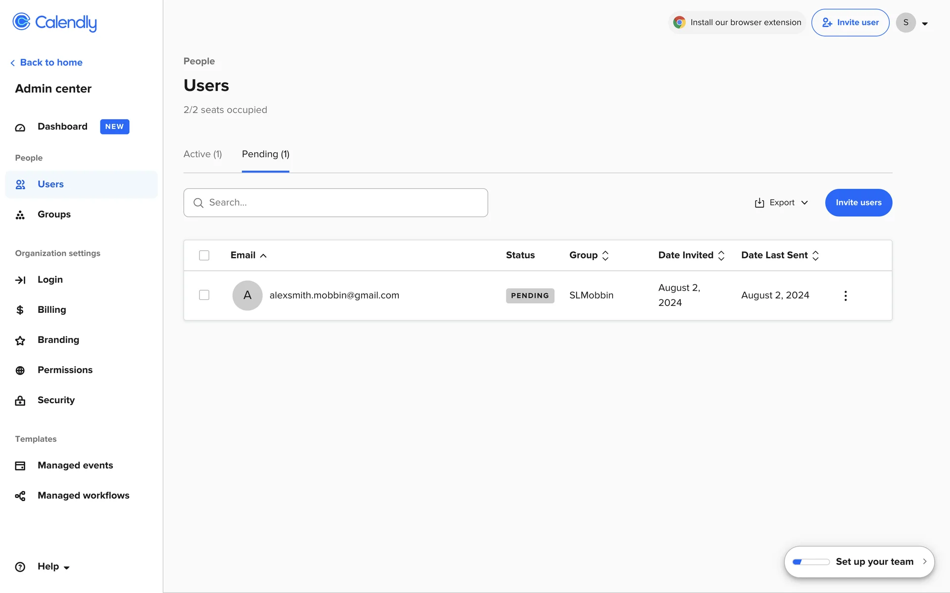
Task: Click the Calendly logo
Action: coord(54,22)
